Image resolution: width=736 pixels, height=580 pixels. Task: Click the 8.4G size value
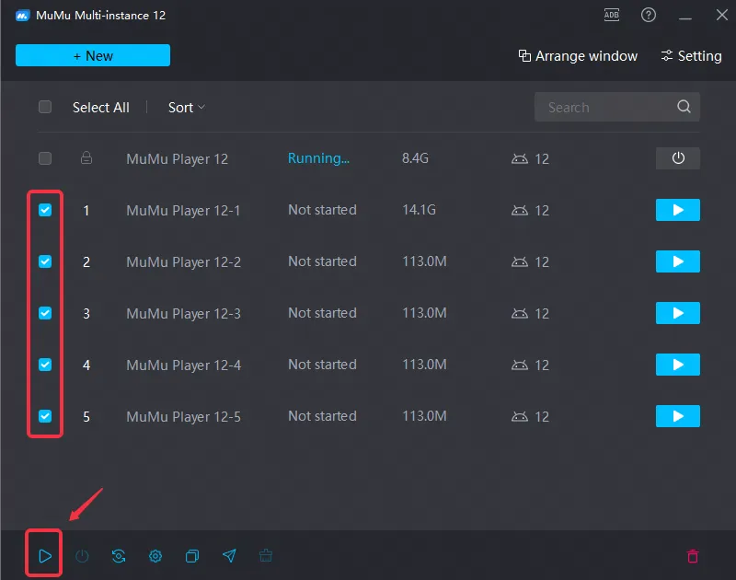[415, 158]
